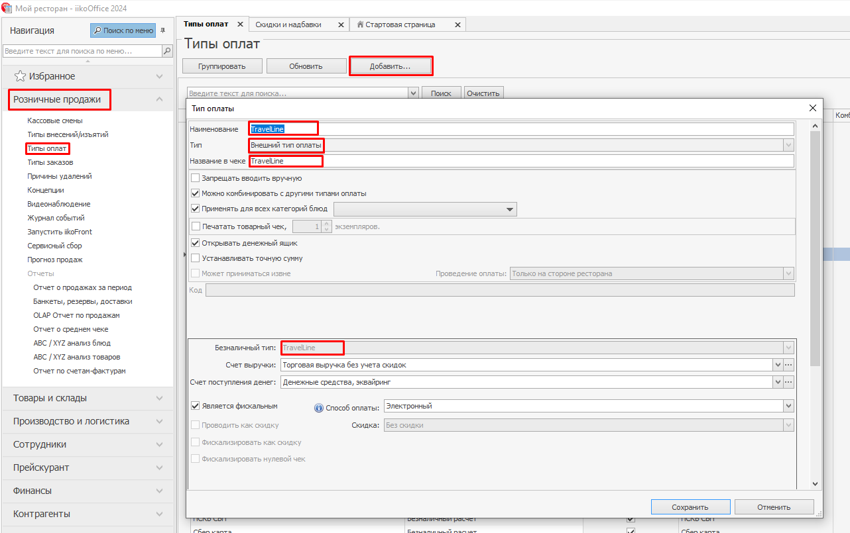This screenshot has height=533, width=850.
Task: Open Журнал событий menu item
Action: click(56, 218)
